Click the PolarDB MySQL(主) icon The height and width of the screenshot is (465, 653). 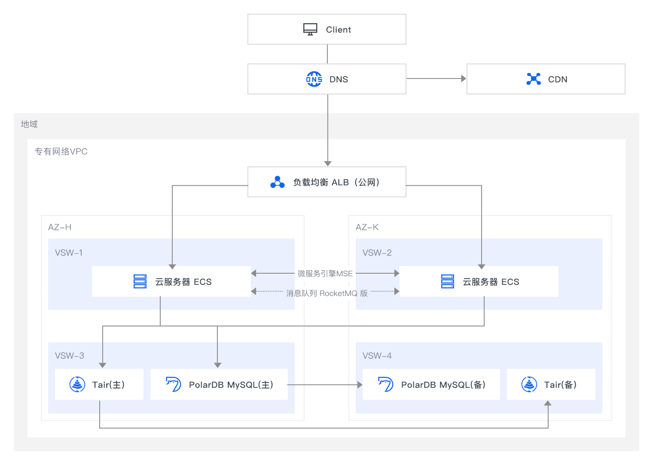pos(174,384)
